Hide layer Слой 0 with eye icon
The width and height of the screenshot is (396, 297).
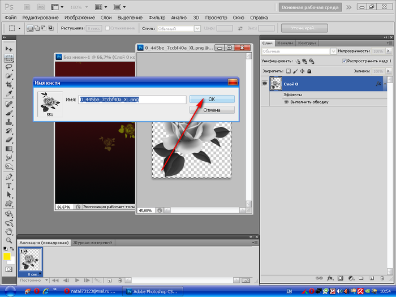(x=264, y=83)
